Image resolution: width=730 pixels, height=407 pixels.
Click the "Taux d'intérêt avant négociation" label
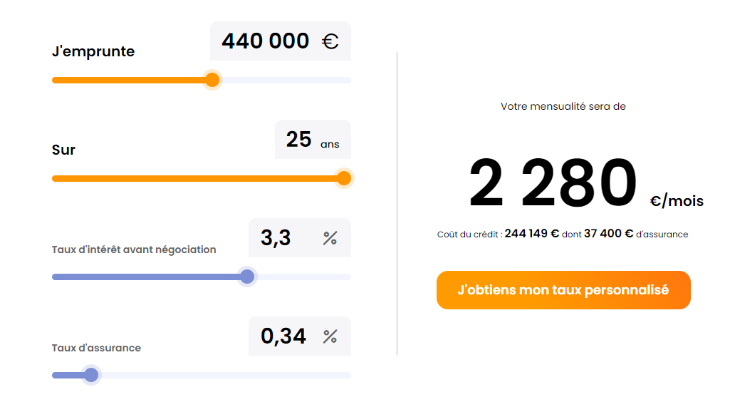coord(134,249)
